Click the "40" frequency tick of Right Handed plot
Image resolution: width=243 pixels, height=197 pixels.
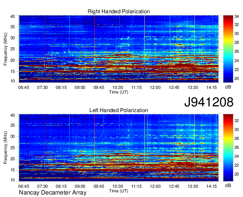click(13, 16)
